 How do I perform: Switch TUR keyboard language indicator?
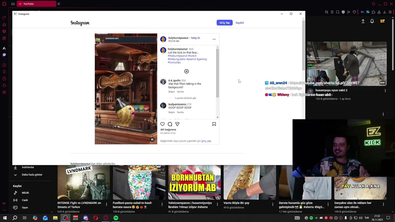click(x=367, y=218)
